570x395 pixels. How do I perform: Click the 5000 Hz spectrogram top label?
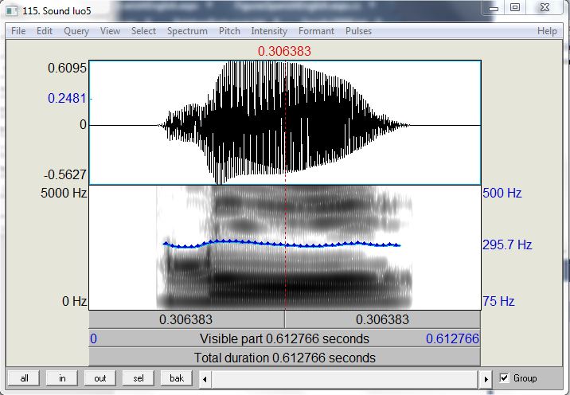[x=64, y=193]
